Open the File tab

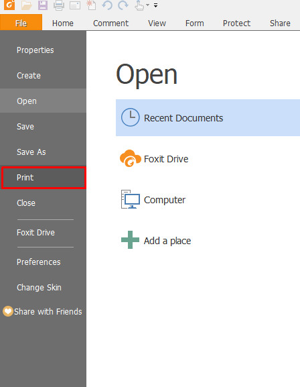21,22
